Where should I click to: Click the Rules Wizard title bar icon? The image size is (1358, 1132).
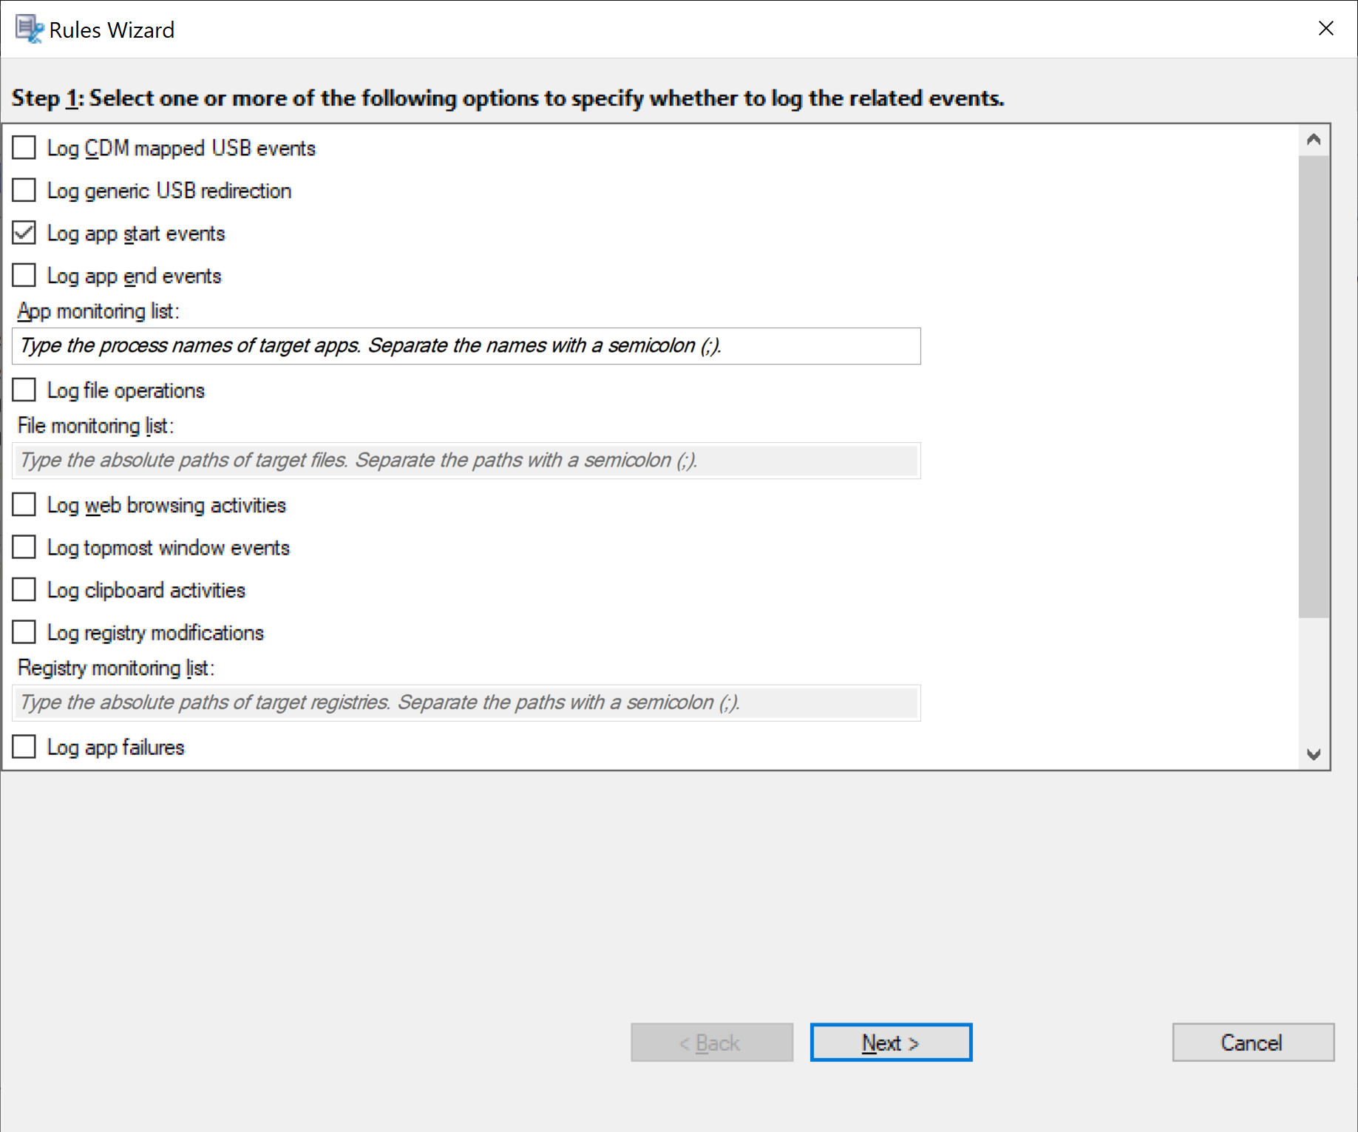click(29, 30)
